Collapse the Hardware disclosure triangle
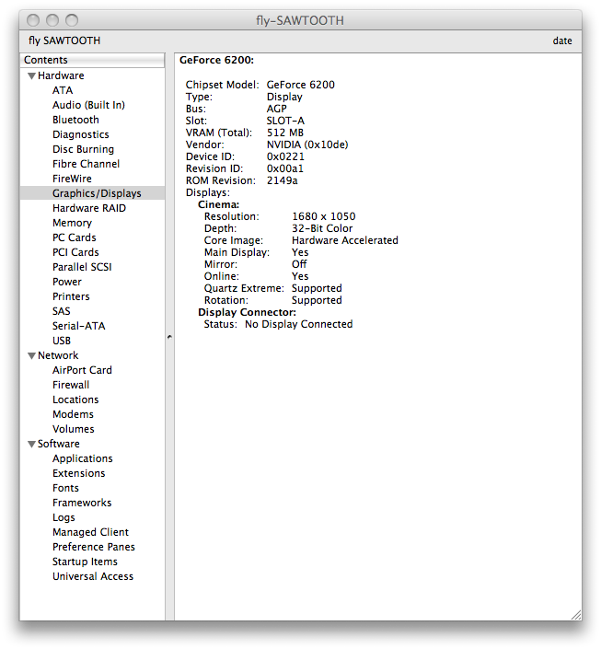The height and width of the screenshot is (649, 601). click(x=31, y=76)
